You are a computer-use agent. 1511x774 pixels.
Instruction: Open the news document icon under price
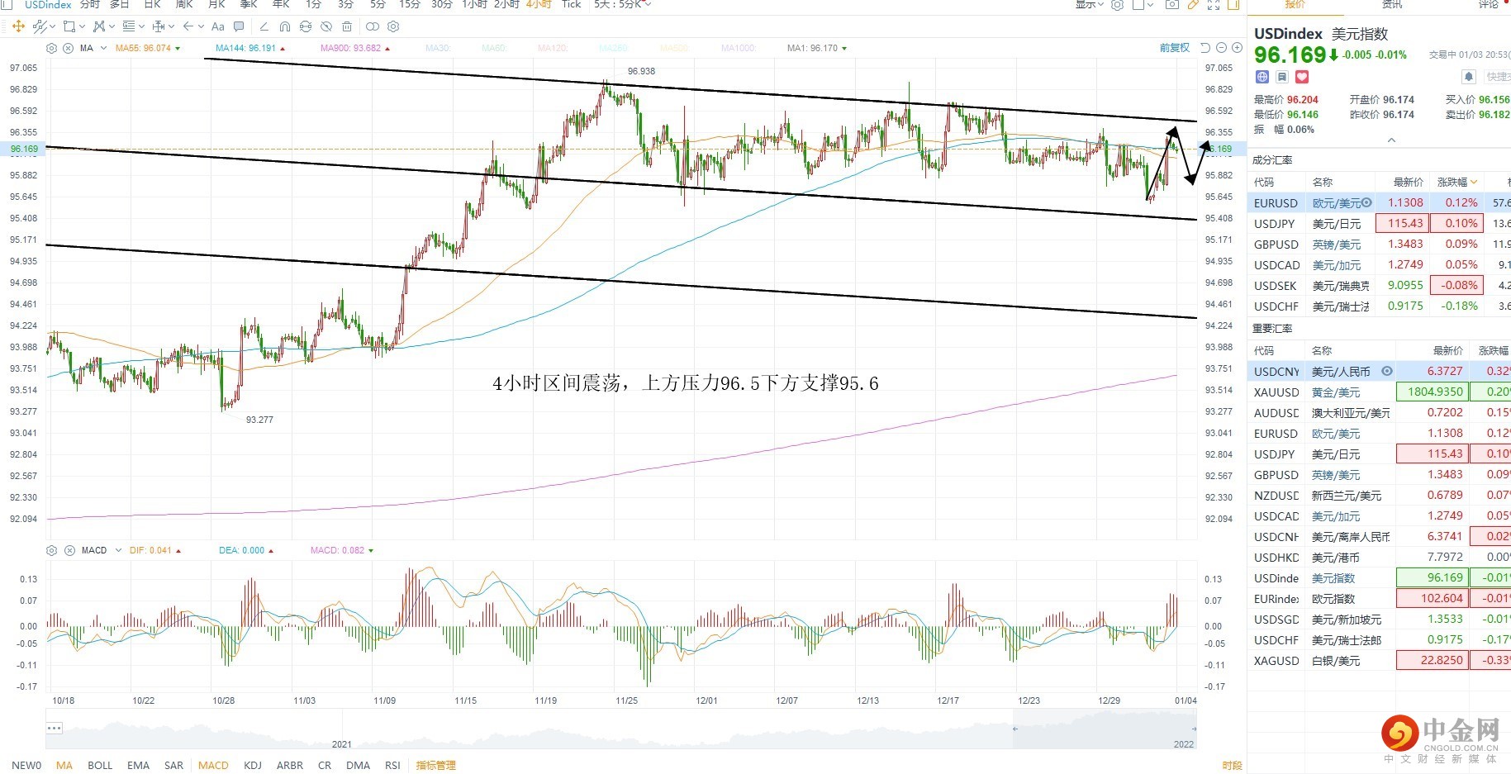(x=1282, y=77)
